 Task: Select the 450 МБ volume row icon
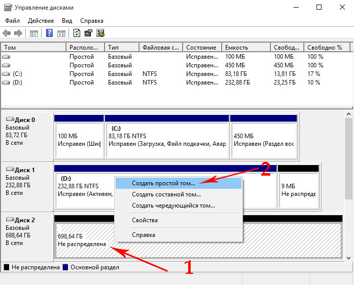[x=6, y=65]
